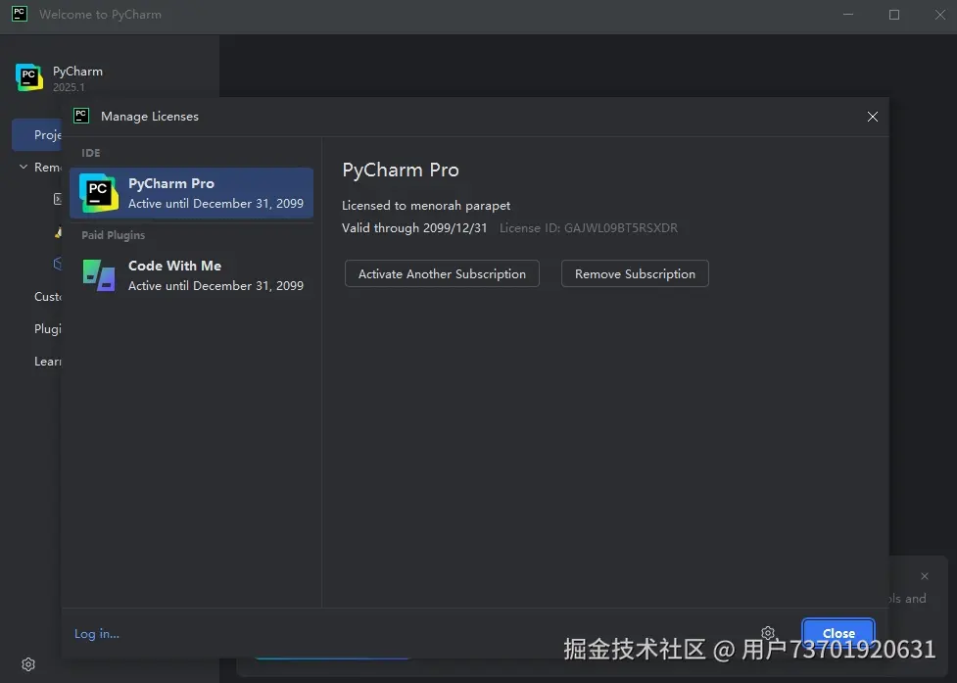The height and width of the screenshot is (683, 957).
Task: Open the Plugins tab
Action: coord(47,328)
